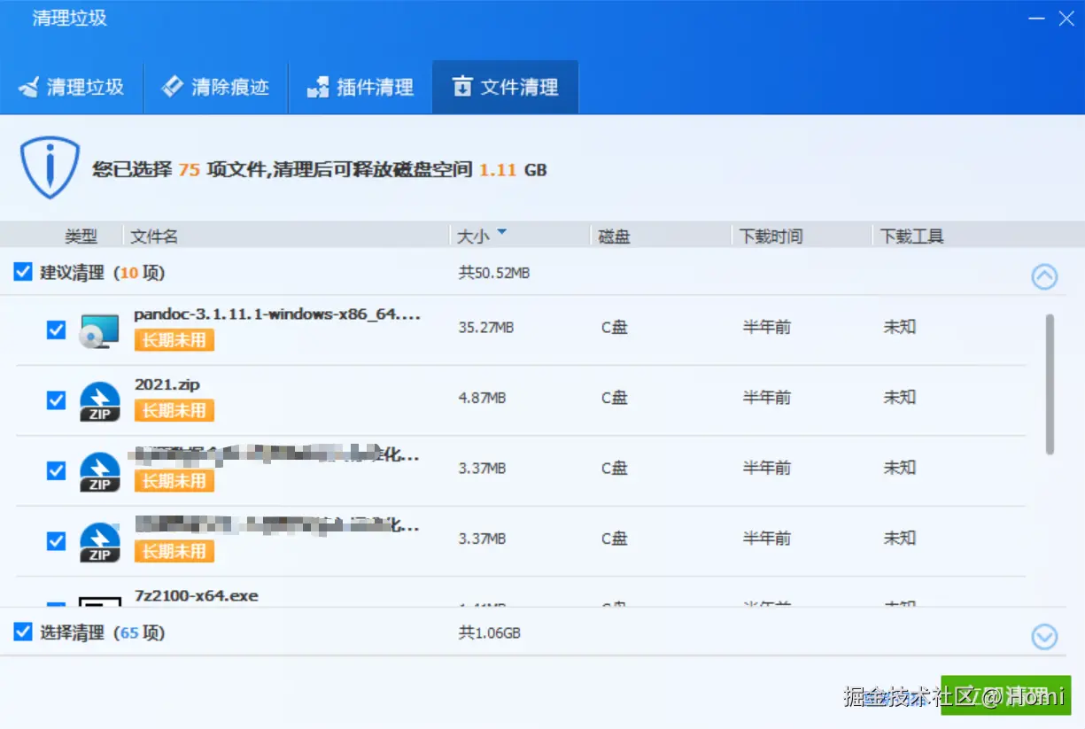This screenshot has height=729, width=1085.
Task: Click the 类型 column header
Action: pyautogui.click(x=81, y=237)
